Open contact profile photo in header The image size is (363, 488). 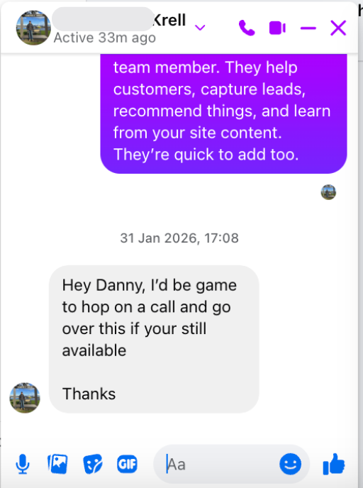click(33, 28)
